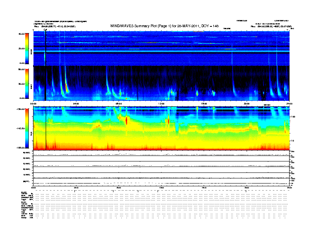The width and height of the screenshot is (312, 241).
Task: Click the bright type III burst near 03:00 in RAD1
Action: [66, 87]
